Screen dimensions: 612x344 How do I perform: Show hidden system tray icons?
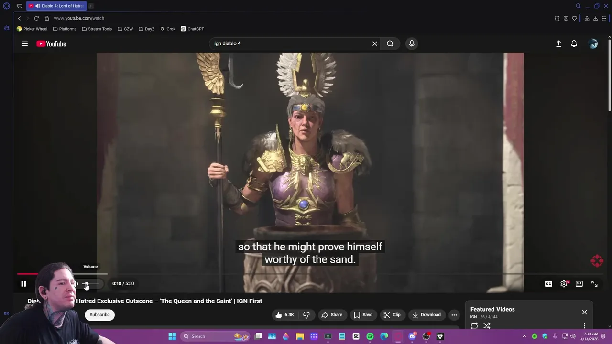pyautogui.click(x=524, y=336)
